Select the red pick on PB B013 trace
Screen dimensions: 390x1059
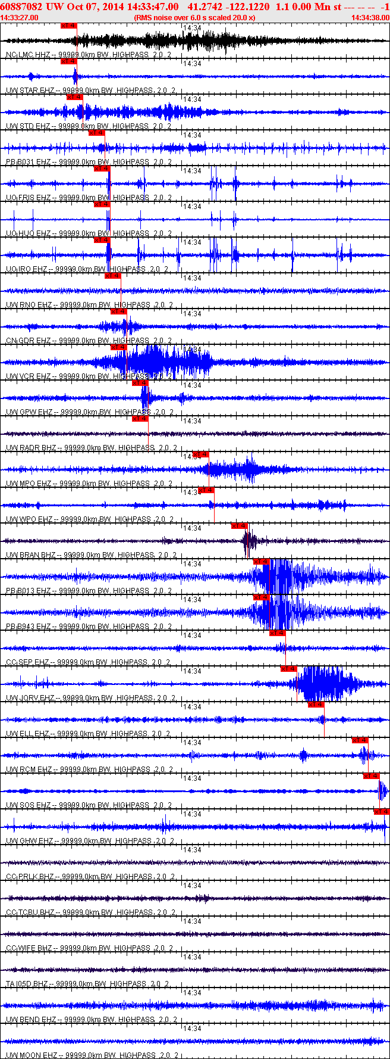coord(262,562)
